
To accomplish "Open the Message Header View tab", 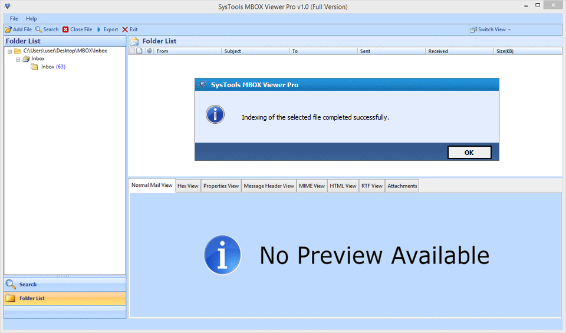I will [x=269, y=186].
